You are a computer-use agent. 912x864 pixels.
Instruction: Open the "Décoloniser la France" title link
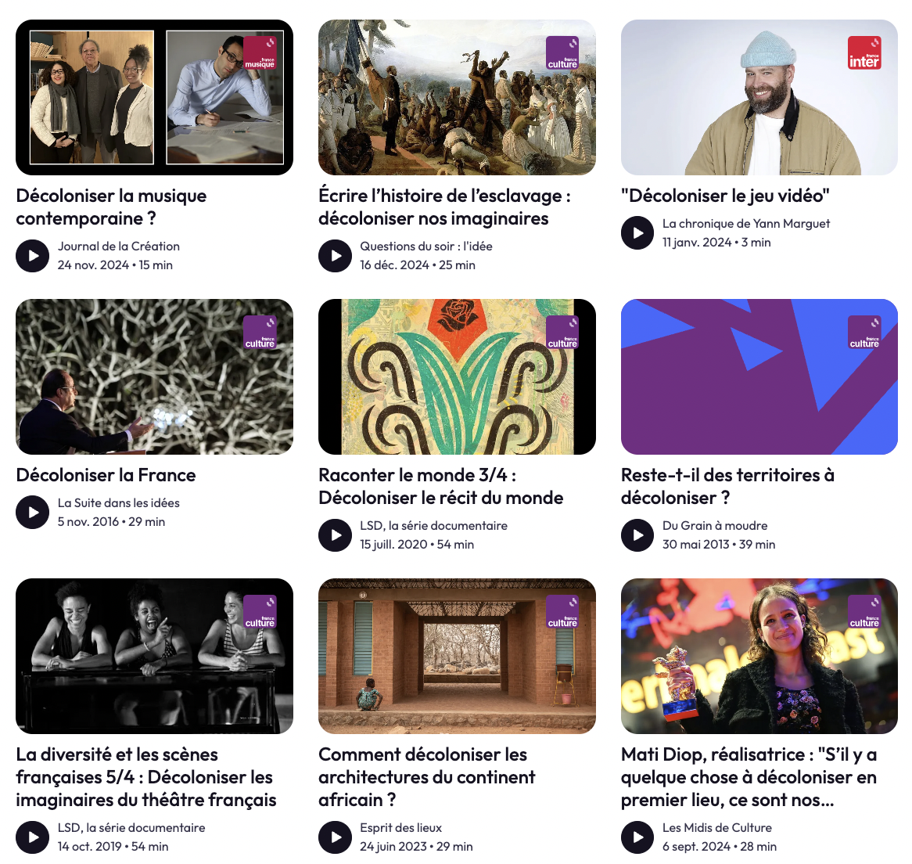coord(106,475)
